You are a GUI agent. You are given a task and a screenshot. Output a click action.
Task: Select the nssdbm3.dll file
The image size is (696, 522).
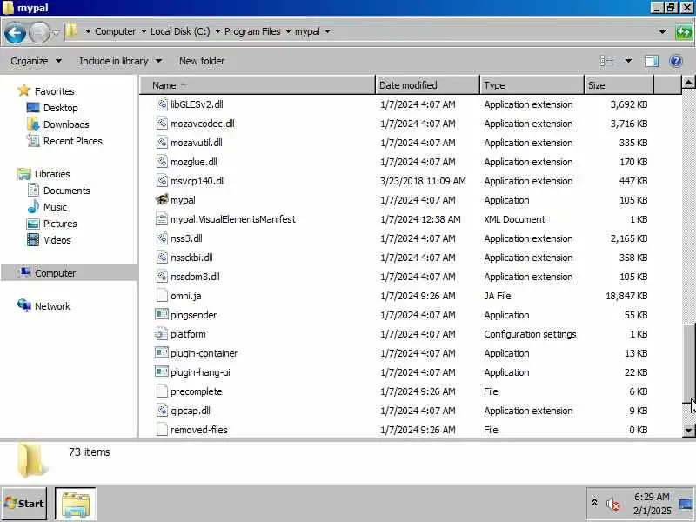(195, 277)
